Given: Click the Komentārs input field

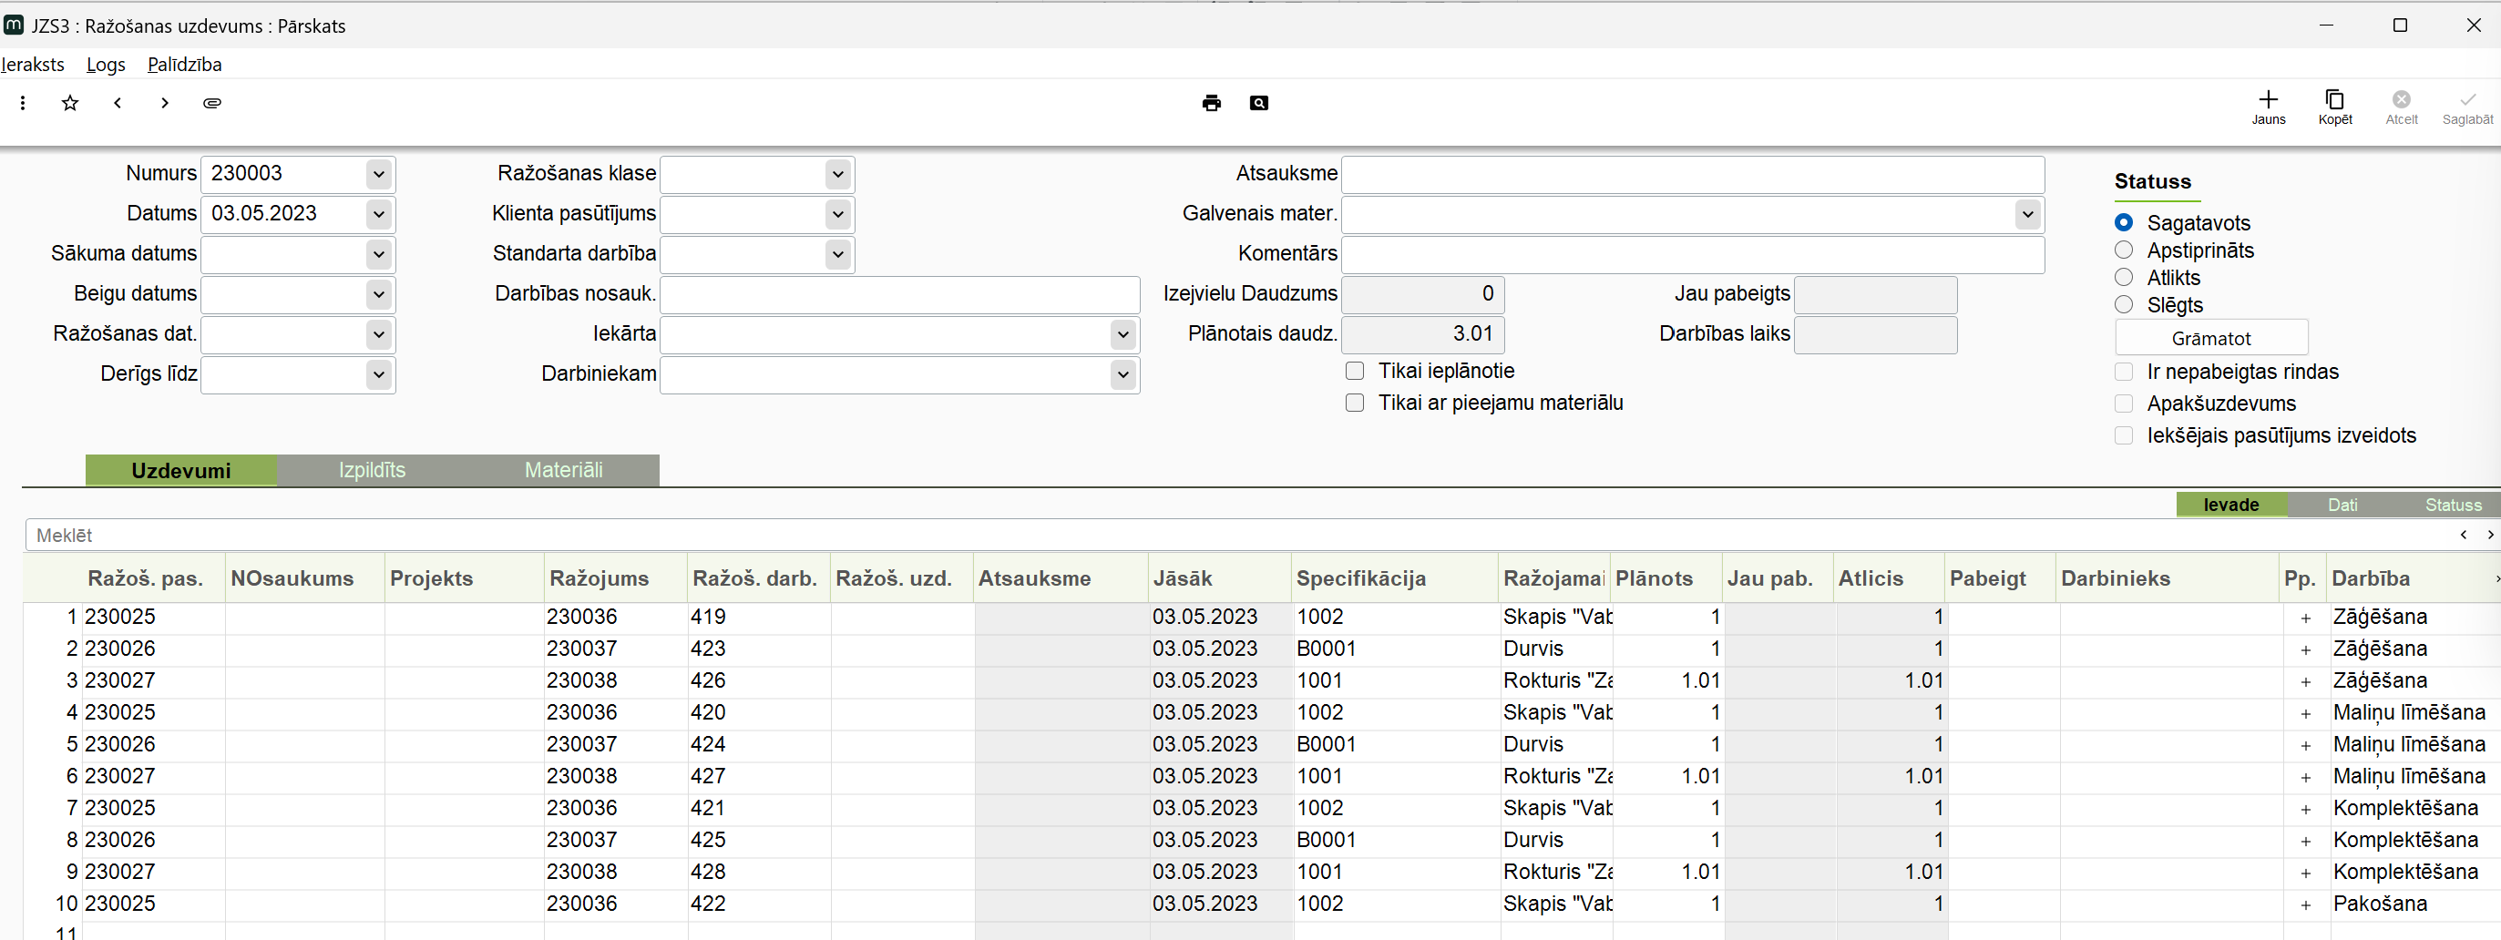Looking at the screenshot, I should pos(1692,254).
